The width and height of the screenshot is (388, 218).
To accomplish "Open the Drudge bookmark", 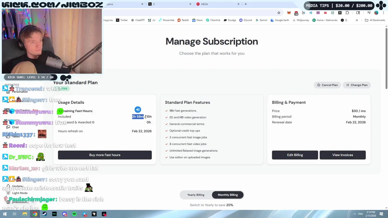I will (x=230, y=20).
